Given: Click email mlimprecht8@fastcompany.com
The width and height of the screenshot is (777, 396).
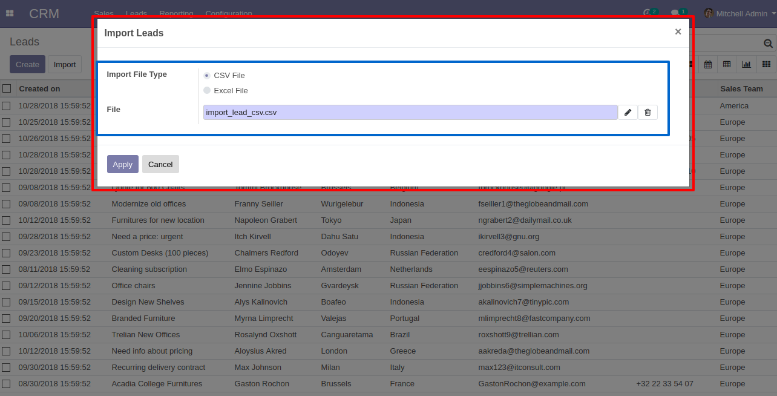Looking at the screenshot, I should pyautogui.click(x=534, y=318).
